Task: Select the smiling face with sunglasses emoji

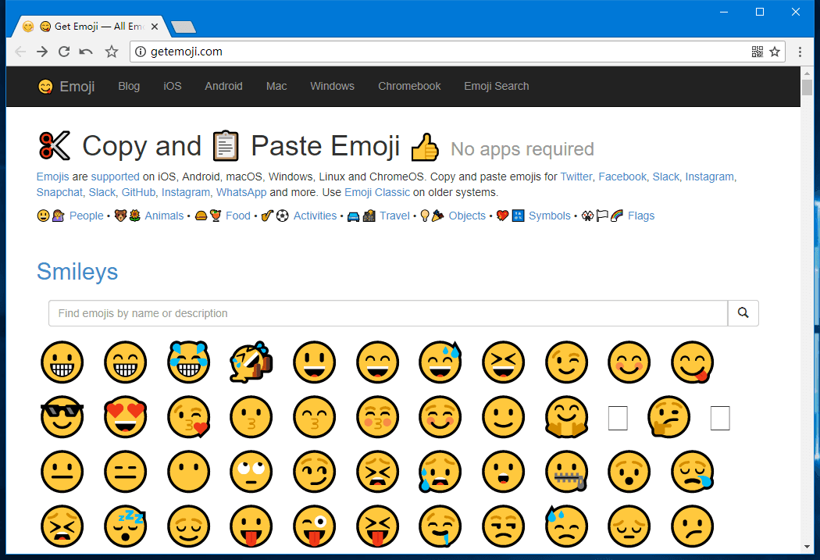Action: point(62,417)
